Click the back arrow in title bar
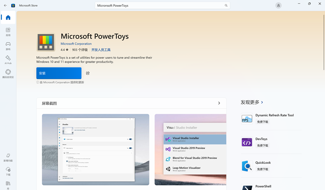This screenshot has height=190, width=325. (x=5, y=5)
